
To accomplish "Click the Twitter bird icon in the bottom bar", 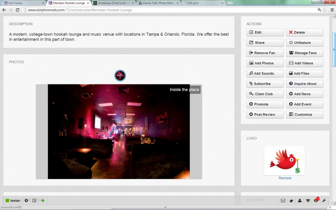I will pyautogui.click(x=291, y=201).
